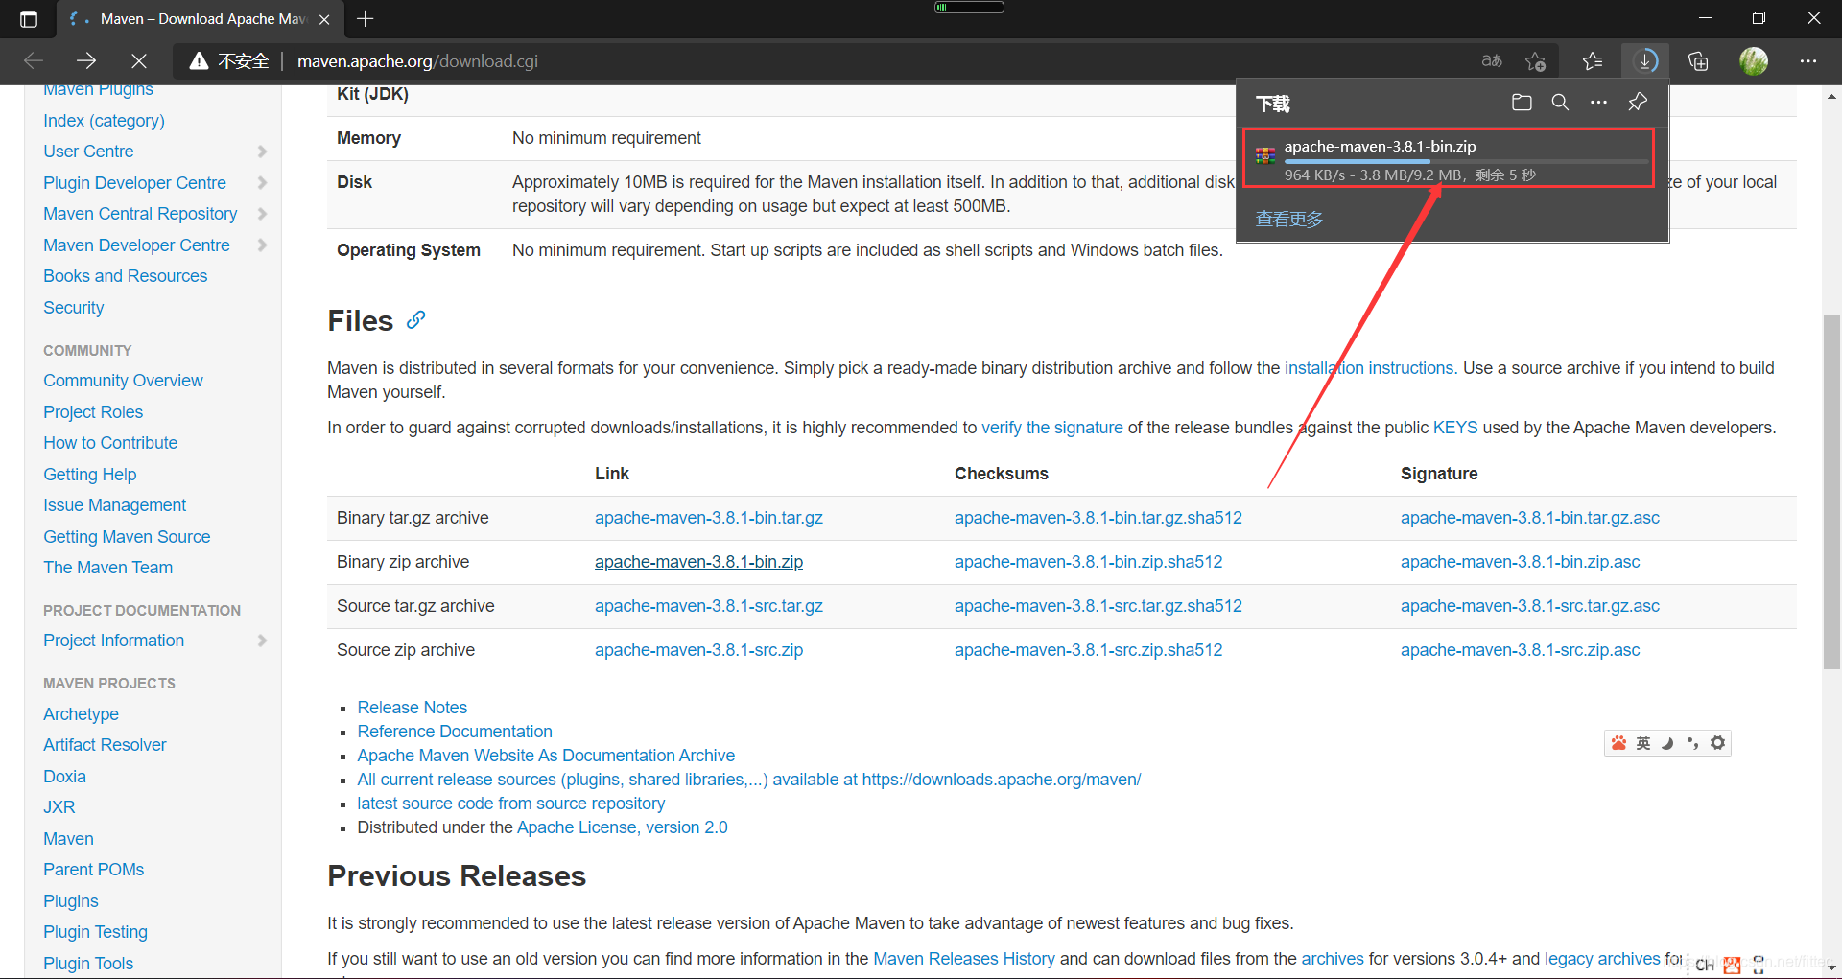Pin the downloads panel
The image size is (1842, 979).
[x=1638, y=102]
